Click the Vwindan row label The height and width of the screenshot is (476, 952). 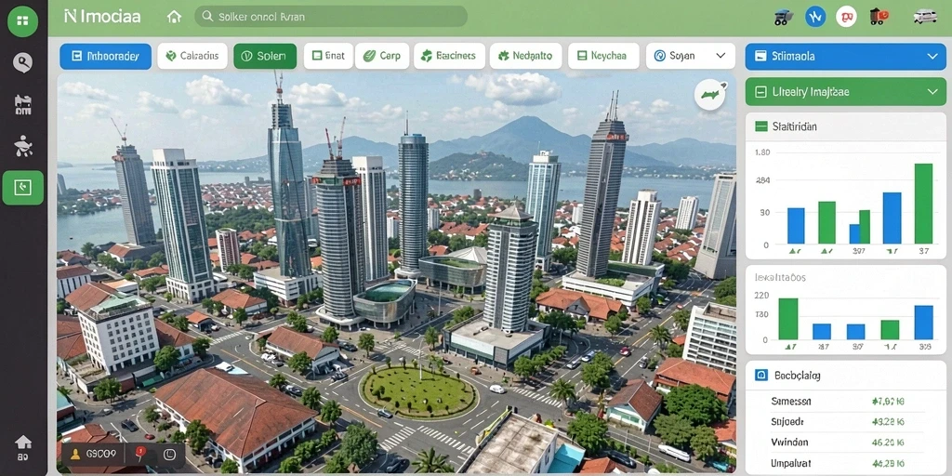(788, 442)
